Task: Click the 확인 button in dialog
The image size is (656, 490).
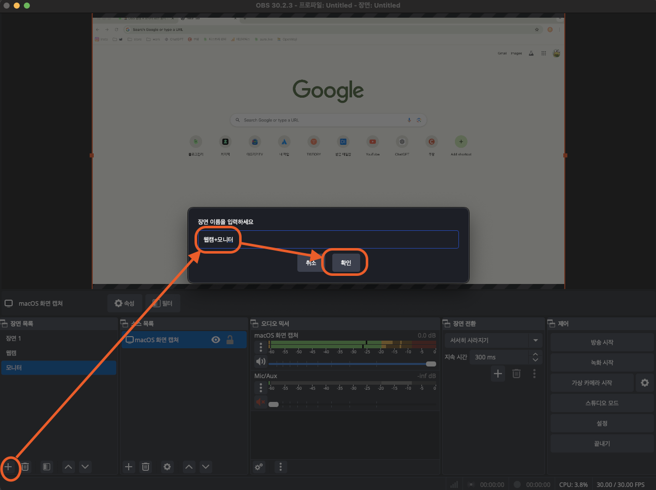Action: [346, 263]
